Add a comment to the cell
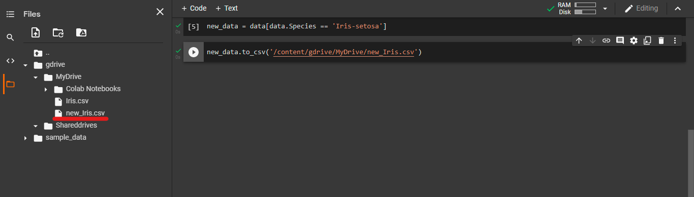 pos(620,41)
